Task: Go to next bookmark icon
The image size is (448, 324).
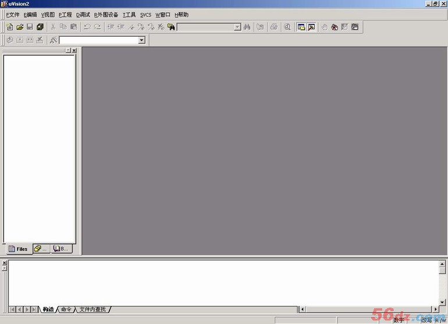Action: pos(141,27)
